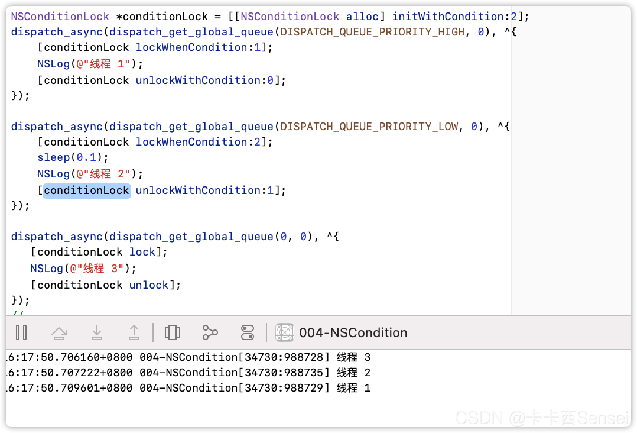637x433 pixels.
Task: Click the Step Out debug icon
Action: point(134,332)
